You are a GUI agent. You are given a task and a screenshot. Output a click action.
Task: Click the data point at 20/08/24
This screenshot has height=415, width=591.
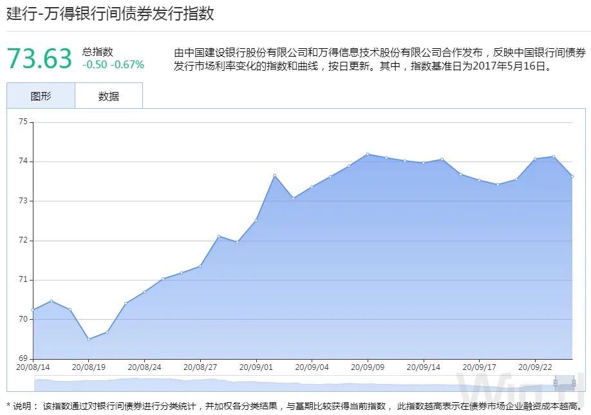(x=144, y=291)
